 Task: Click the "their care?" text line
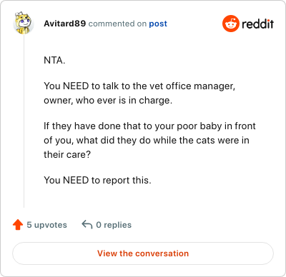67,155
